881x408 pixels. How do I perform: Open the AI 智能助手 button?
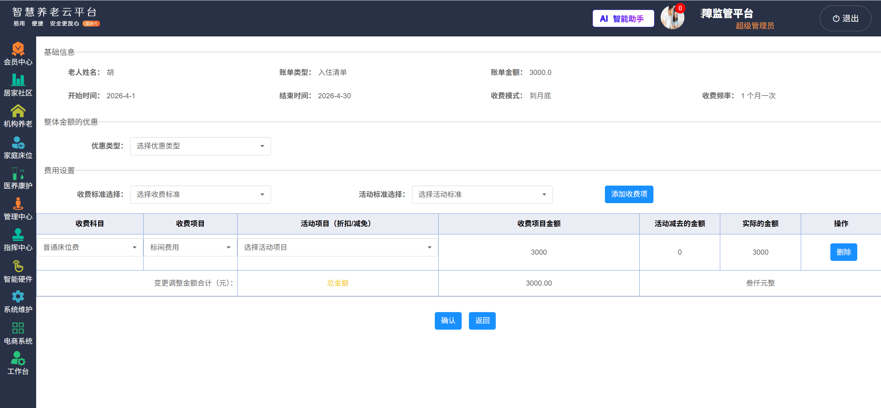(623, 19)
